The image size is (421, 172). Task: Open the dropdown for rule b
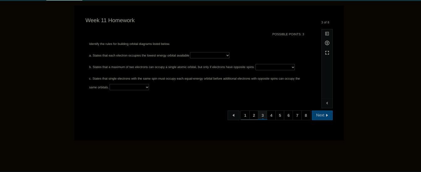click(x=275, y=67)
